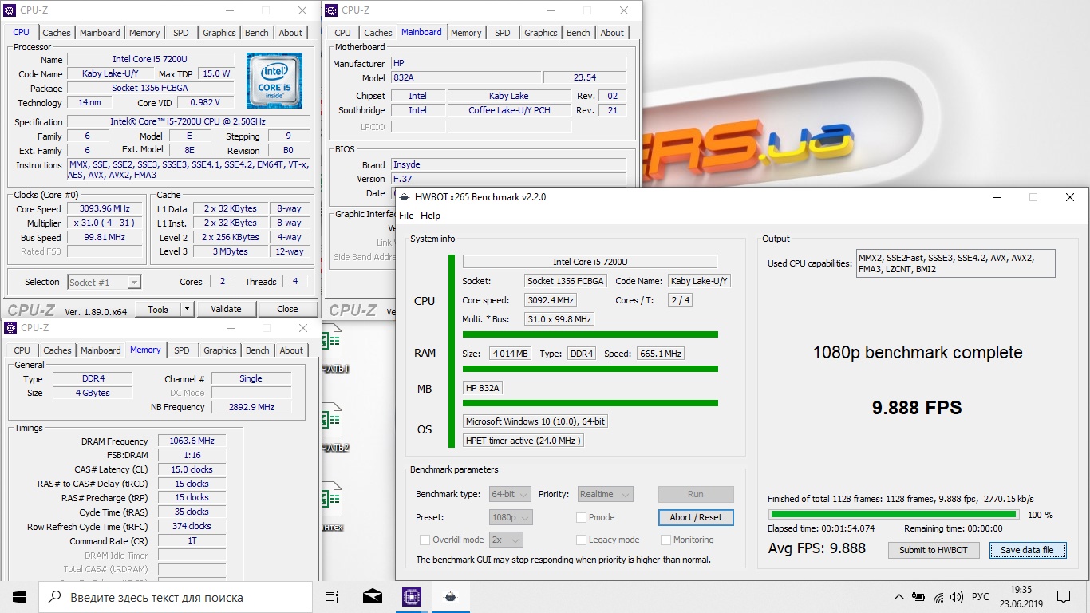1090x613 pixels.
Task: Switch to HWBOT benchmark via taskbar icon
Action: coord(451,596)
